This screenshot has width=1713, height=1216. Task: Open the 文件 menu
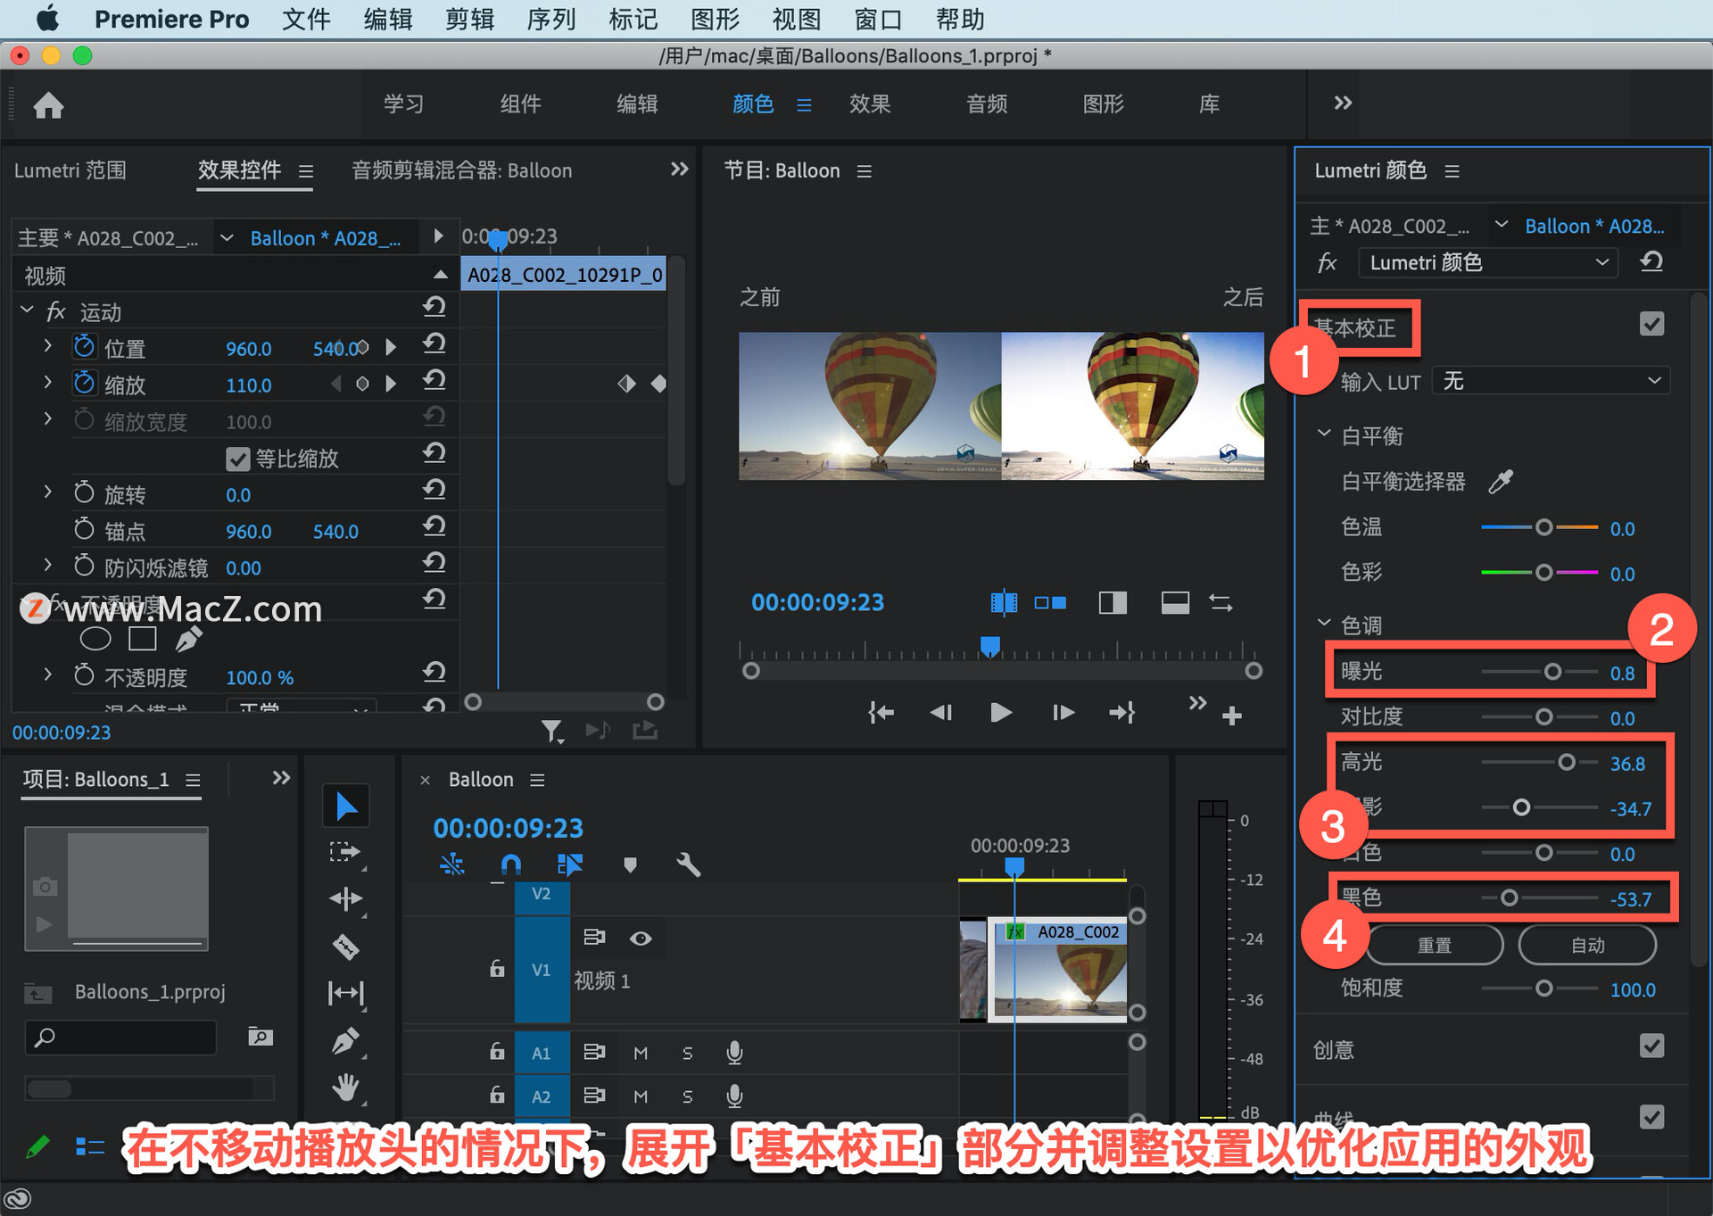(x=306, y=19)
